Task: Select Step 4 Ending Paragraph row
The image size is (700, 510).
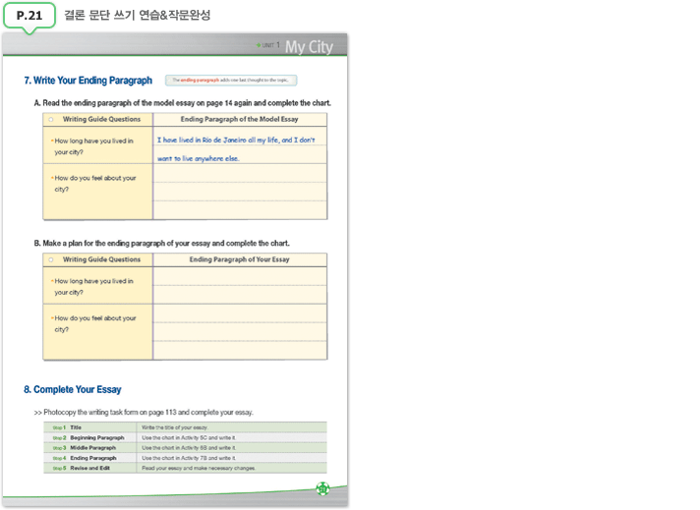Action: (x=185, y=458)
